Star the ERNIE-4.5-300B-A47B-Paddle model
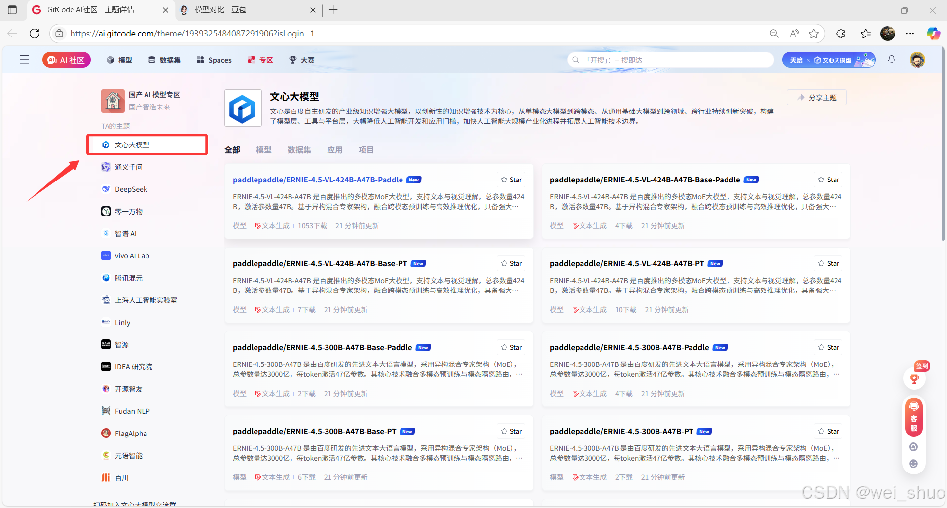947x508 pixels. tap(828, 347)
